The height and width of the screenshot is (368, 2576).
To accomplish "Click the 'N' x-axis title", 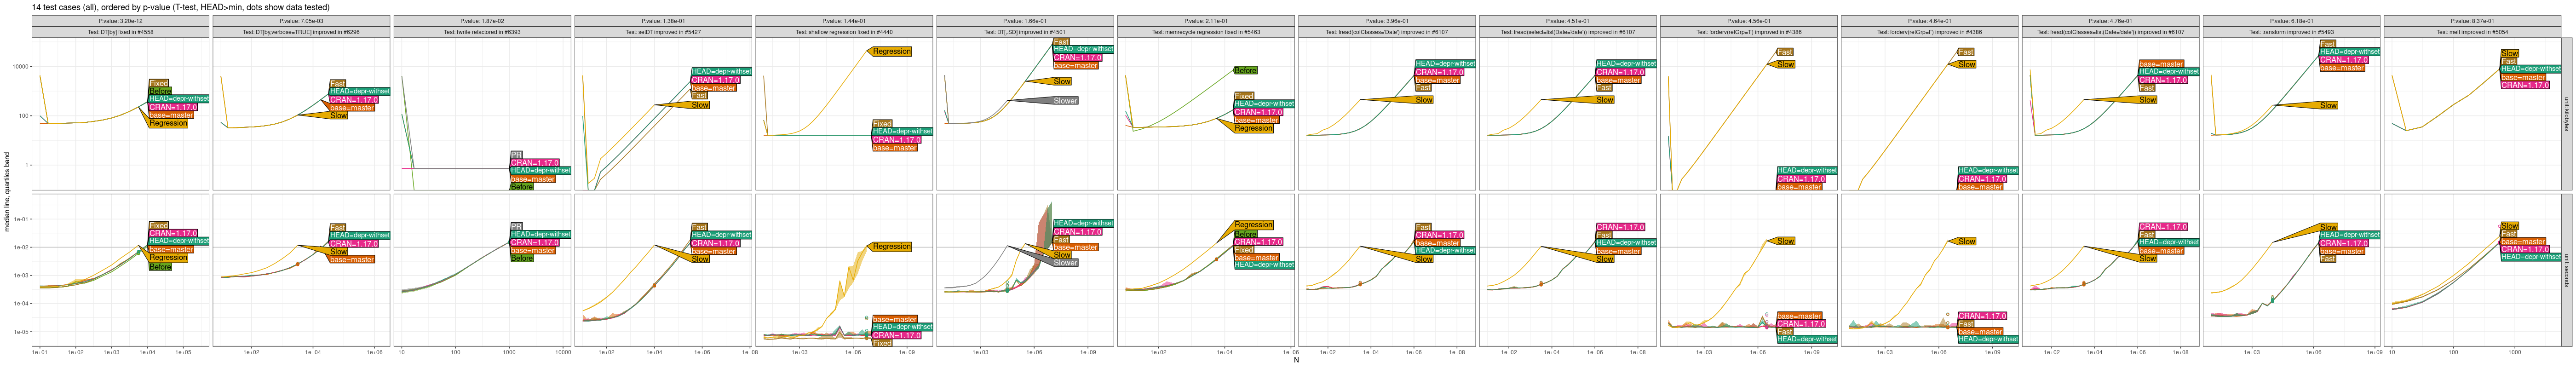I will click(x=1296, y=361).
